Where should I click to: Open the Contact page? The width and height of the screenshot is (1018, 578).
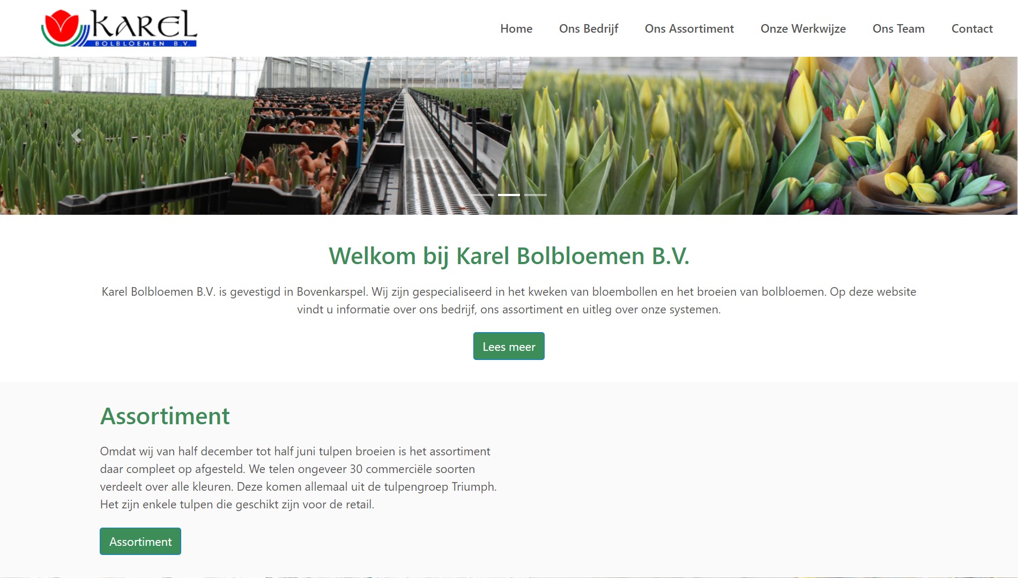pos(972,28)
